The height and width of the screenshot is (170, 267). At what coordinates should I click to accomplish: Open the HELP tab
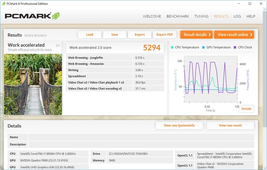(x=251, y=16)
